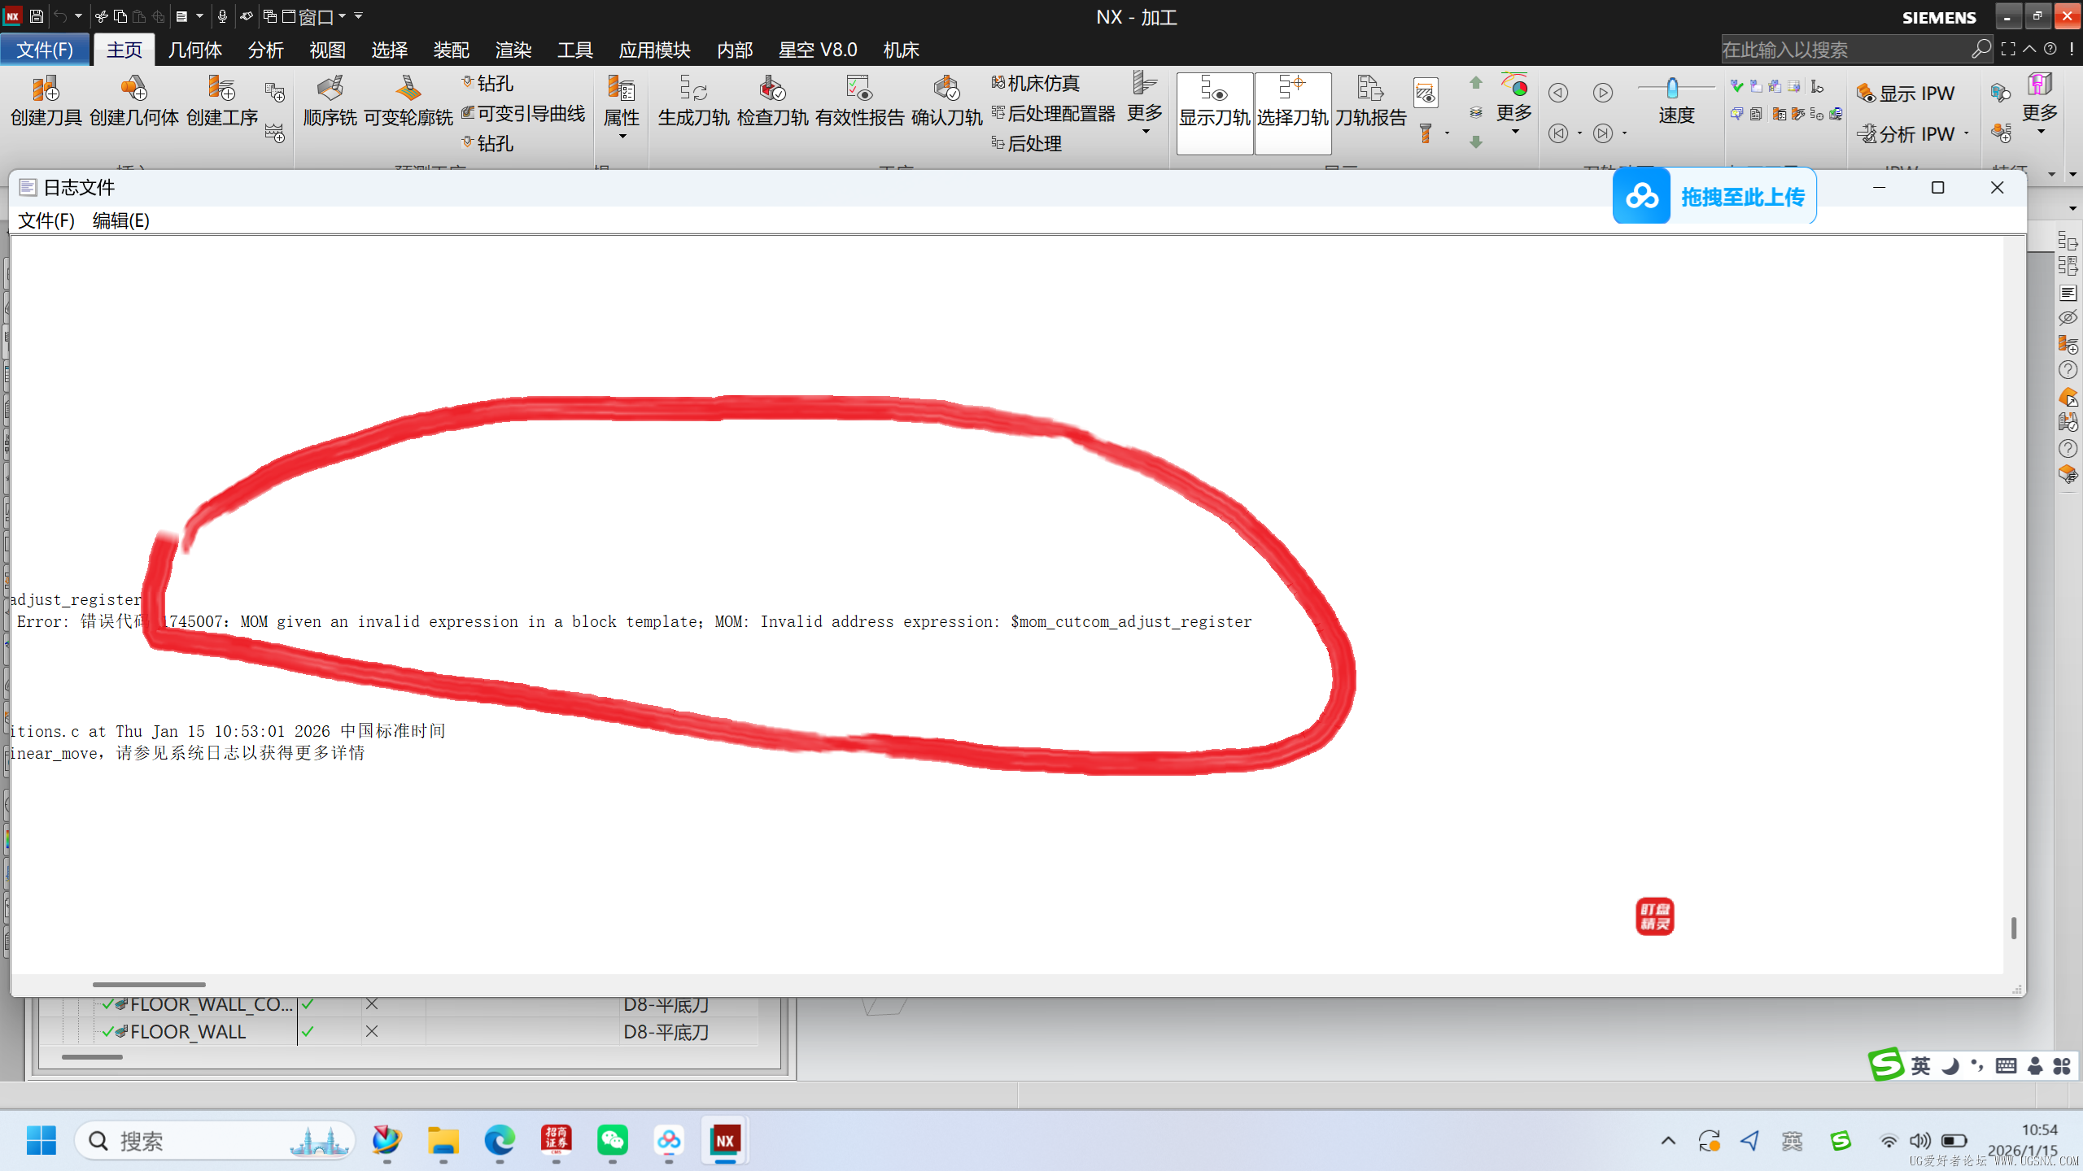
Task: Open the 几何体 ribbon tab
Action: coord(194,50)
